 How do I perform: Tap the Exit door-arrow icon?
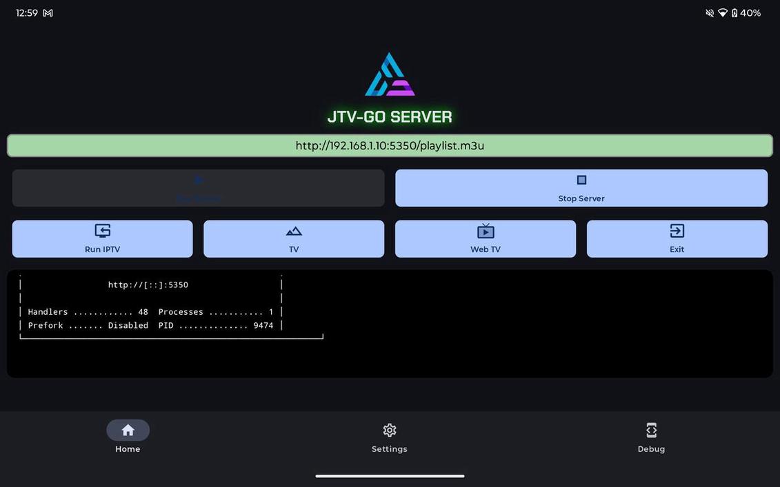tap(677, 231)
